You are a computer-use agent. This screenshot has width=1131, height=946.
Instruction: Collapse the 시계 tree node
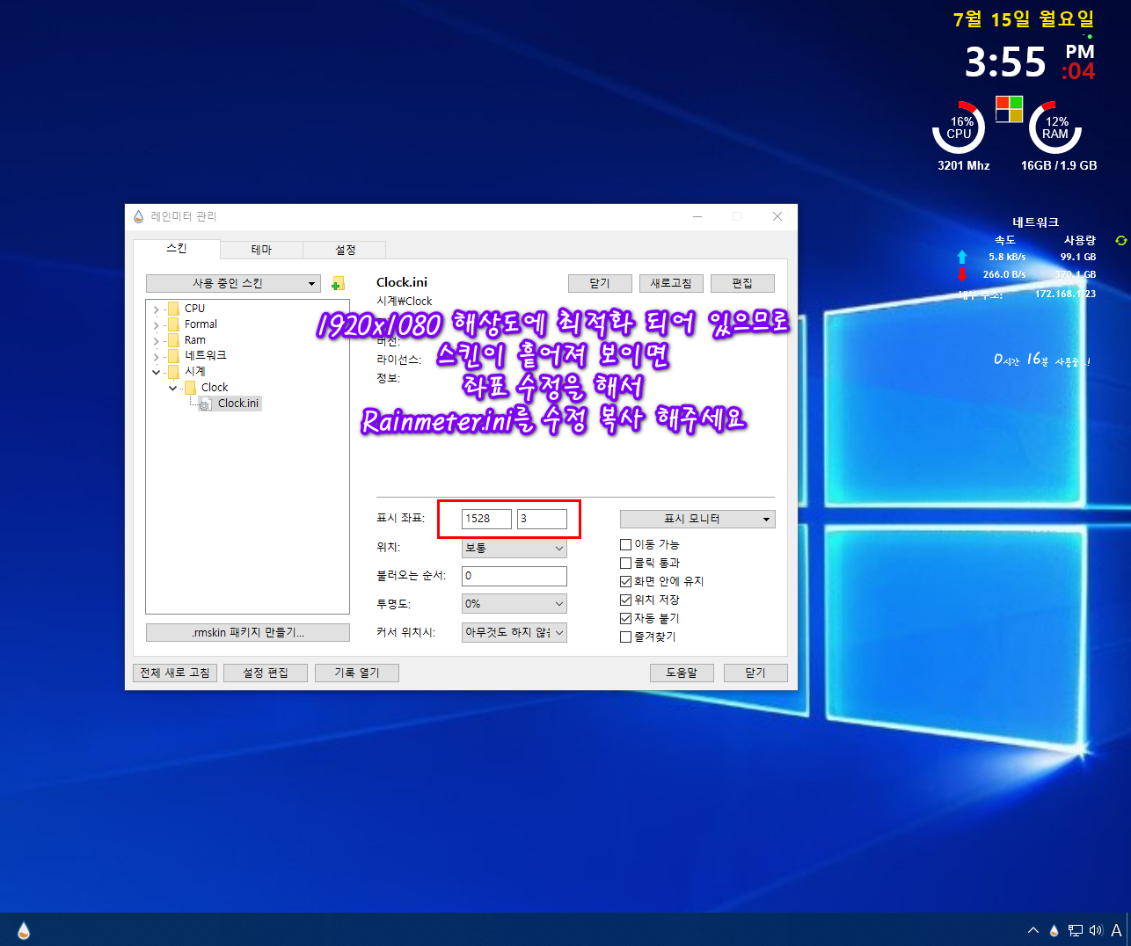click(157, 372)
